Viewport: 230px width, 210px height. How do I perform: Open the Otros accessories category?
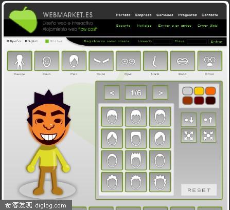tap(210, 61)
